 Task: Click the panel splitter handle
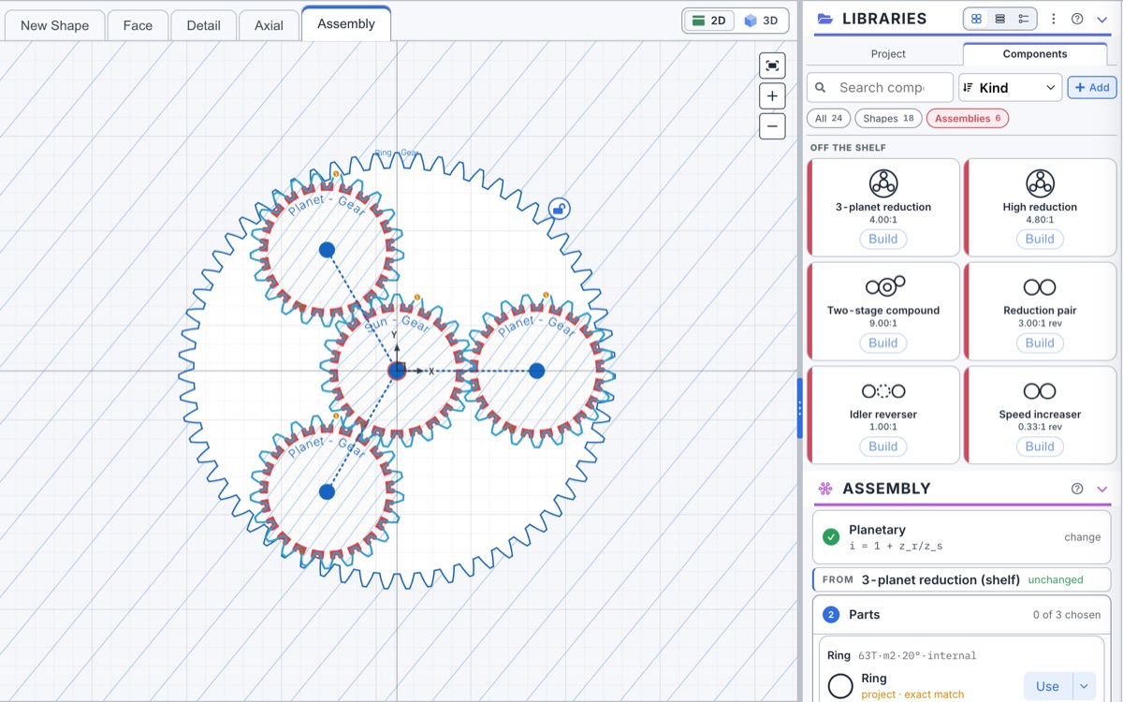[x=800, y=408]
